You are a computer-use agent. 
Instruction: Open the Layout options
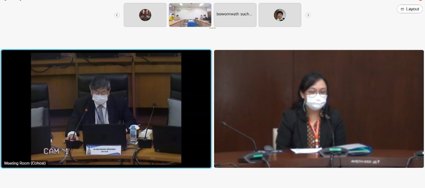[x=410, y=9]
